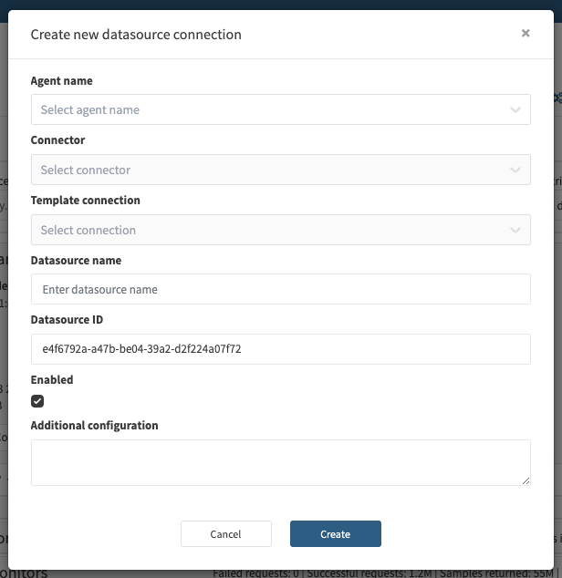Click the Template connection chevron arrow
Screen dimensions: 562x578
click(x=515, y=231)
